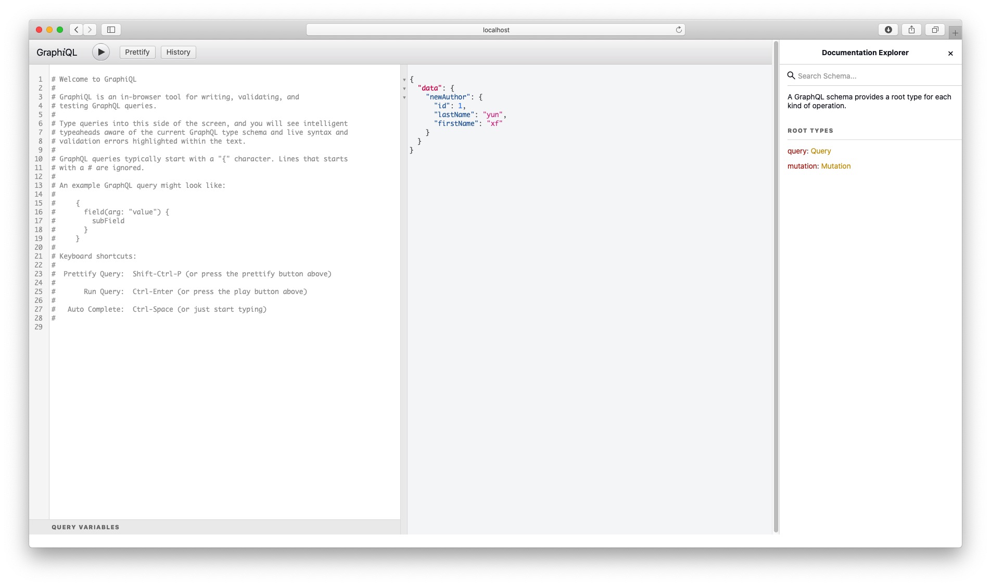
Task: Toggle the browser sidebar icon
Action: coord(111,30)
